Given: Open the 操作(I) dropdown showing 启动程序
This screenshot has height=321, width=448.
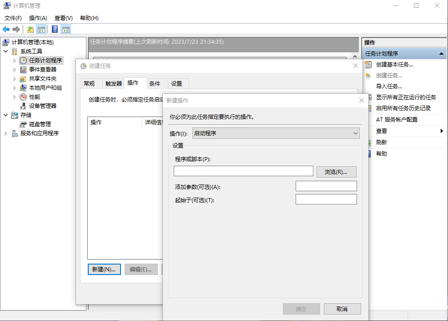Looking at the screenshot, I should (x=276, y=133).
